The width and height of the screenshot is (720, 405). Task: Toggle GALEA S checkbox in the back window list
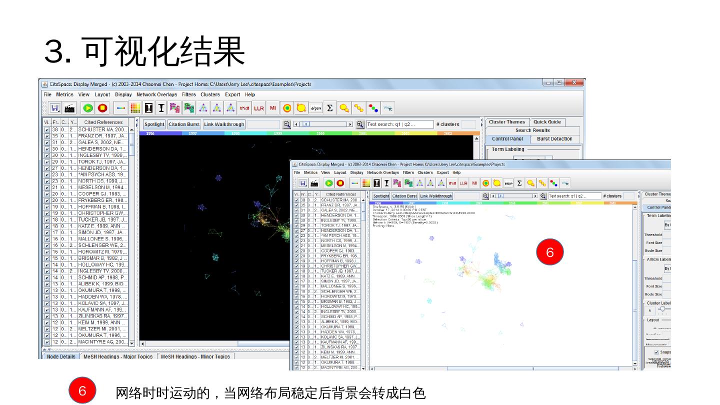(47, 142)
